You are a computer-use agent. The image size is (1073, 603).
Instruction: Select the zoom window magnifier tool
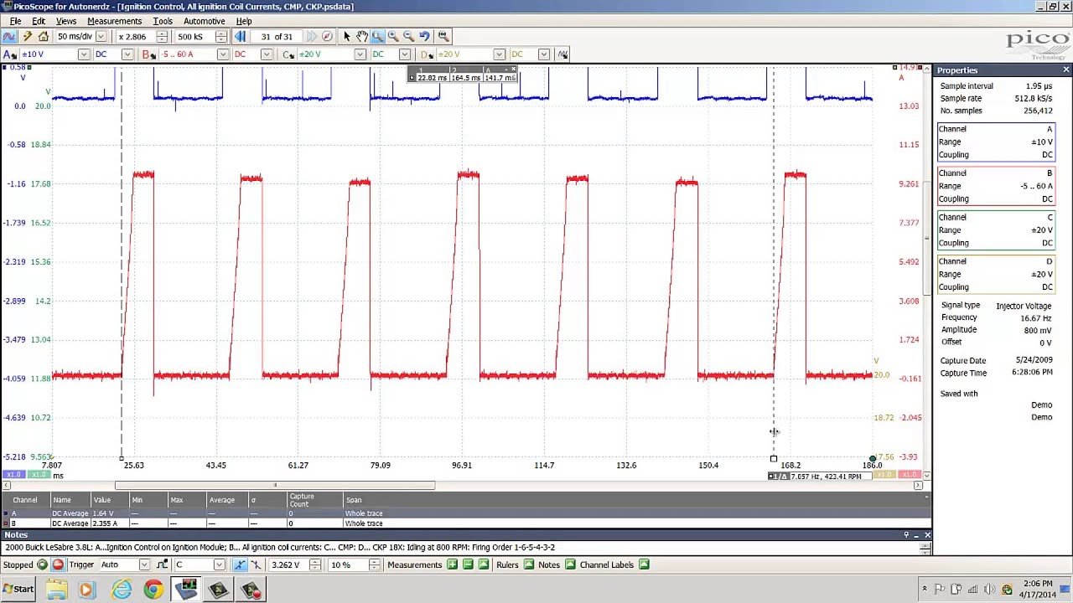coord(377,37)
